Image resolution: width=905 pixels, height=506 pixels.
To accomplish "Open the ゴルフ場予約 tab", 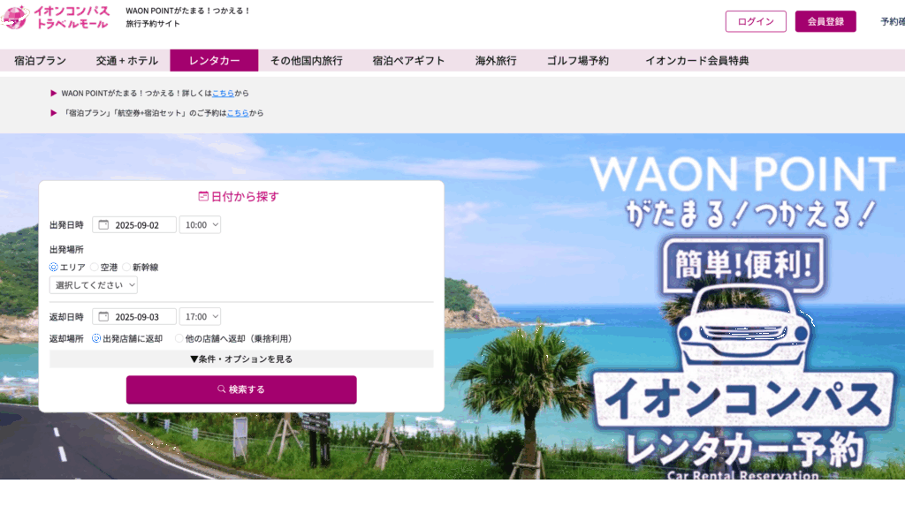I will tap(578, 61).
